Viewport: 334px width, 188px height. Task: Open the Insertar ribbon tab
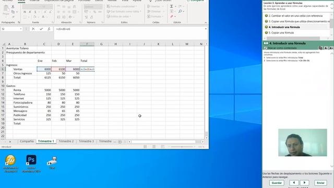point(34,1)
